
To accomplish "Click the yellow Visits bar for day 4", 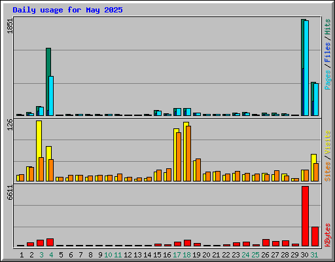I will (x=48, y=153).
